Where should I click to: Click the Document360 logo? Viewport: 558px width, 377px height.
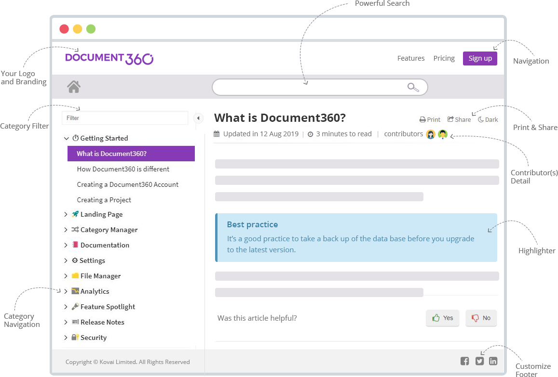[109, 58]
